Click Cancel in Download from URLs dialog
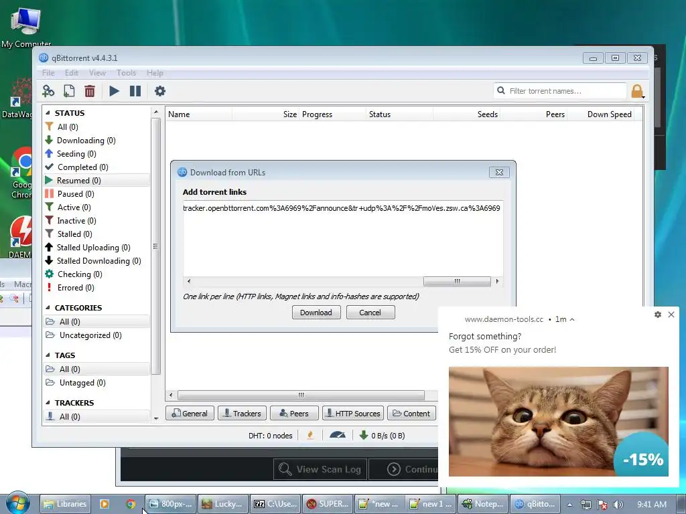Viewport: 686px width, 514px height. pyautogui.click(x=370, y=313)
